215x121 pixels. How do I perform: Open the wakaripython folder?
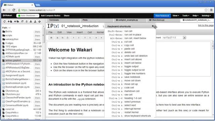pos(12,39)
